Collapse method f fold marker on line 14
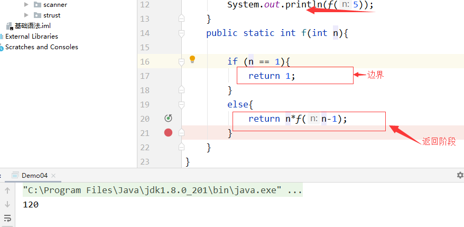The height and width of the screenshot is (227, 464). pyautogui.click(x=181, y=33)
